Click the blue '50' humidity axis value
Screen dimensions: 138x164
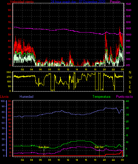coord(3,128)
